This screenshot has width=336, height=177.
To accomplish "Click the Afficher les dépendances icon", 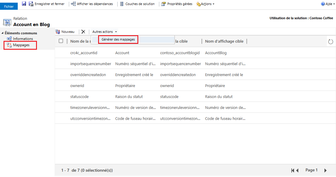I will coord(73,4).
